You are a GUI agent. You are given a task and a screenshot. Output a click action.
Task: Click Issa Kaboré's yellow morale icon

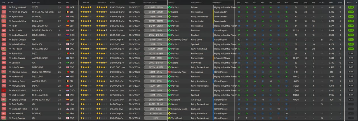click(x=169, y=113)
